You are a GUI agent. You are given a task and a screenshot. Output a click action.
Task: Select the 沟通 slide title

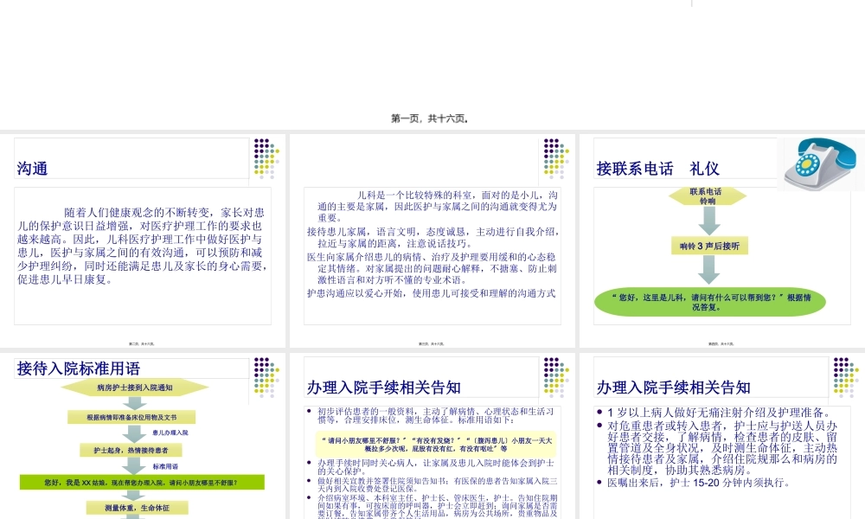pos(34,167)
